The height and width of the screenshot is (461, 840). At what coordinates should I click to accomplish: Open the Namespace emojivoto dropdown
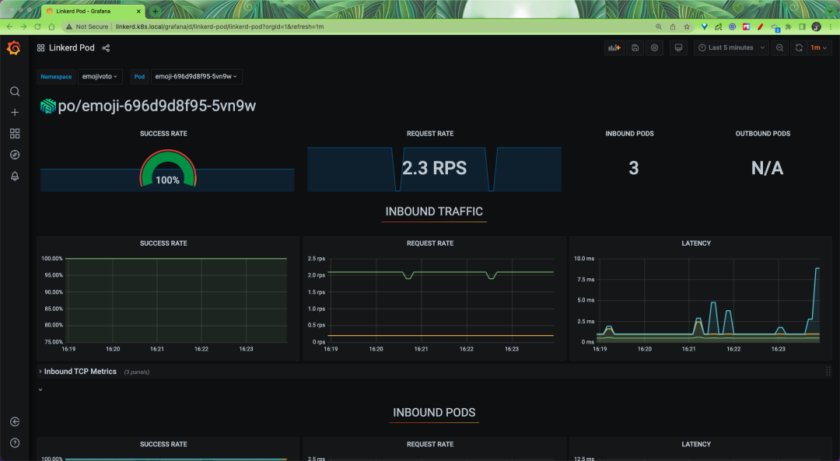[x=100, y=76]
